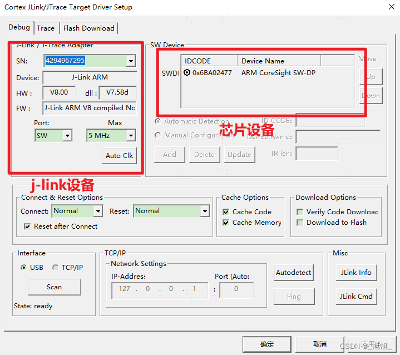Screen dimensions: 400x355
Task: Open the Trace tab
Action: [46, 28]
